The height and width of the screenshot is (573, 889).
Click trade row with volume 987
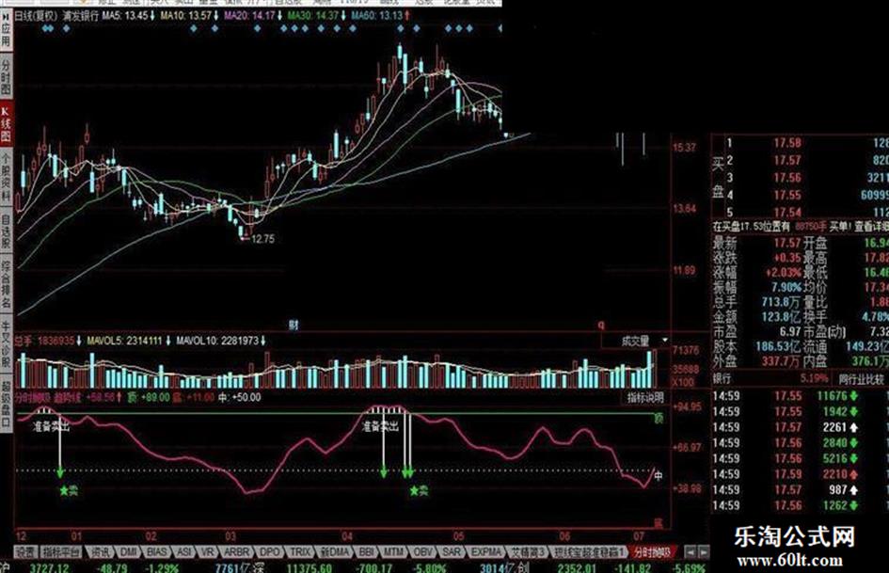[x=800, y=489]
